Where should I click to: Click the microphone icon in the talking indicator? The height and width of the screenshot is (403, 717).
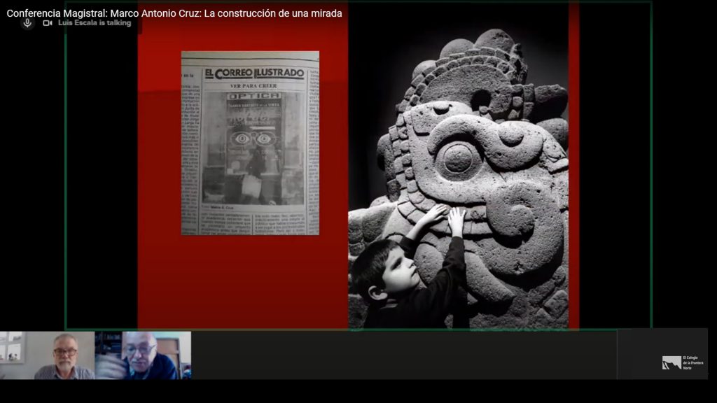point(27,23)
